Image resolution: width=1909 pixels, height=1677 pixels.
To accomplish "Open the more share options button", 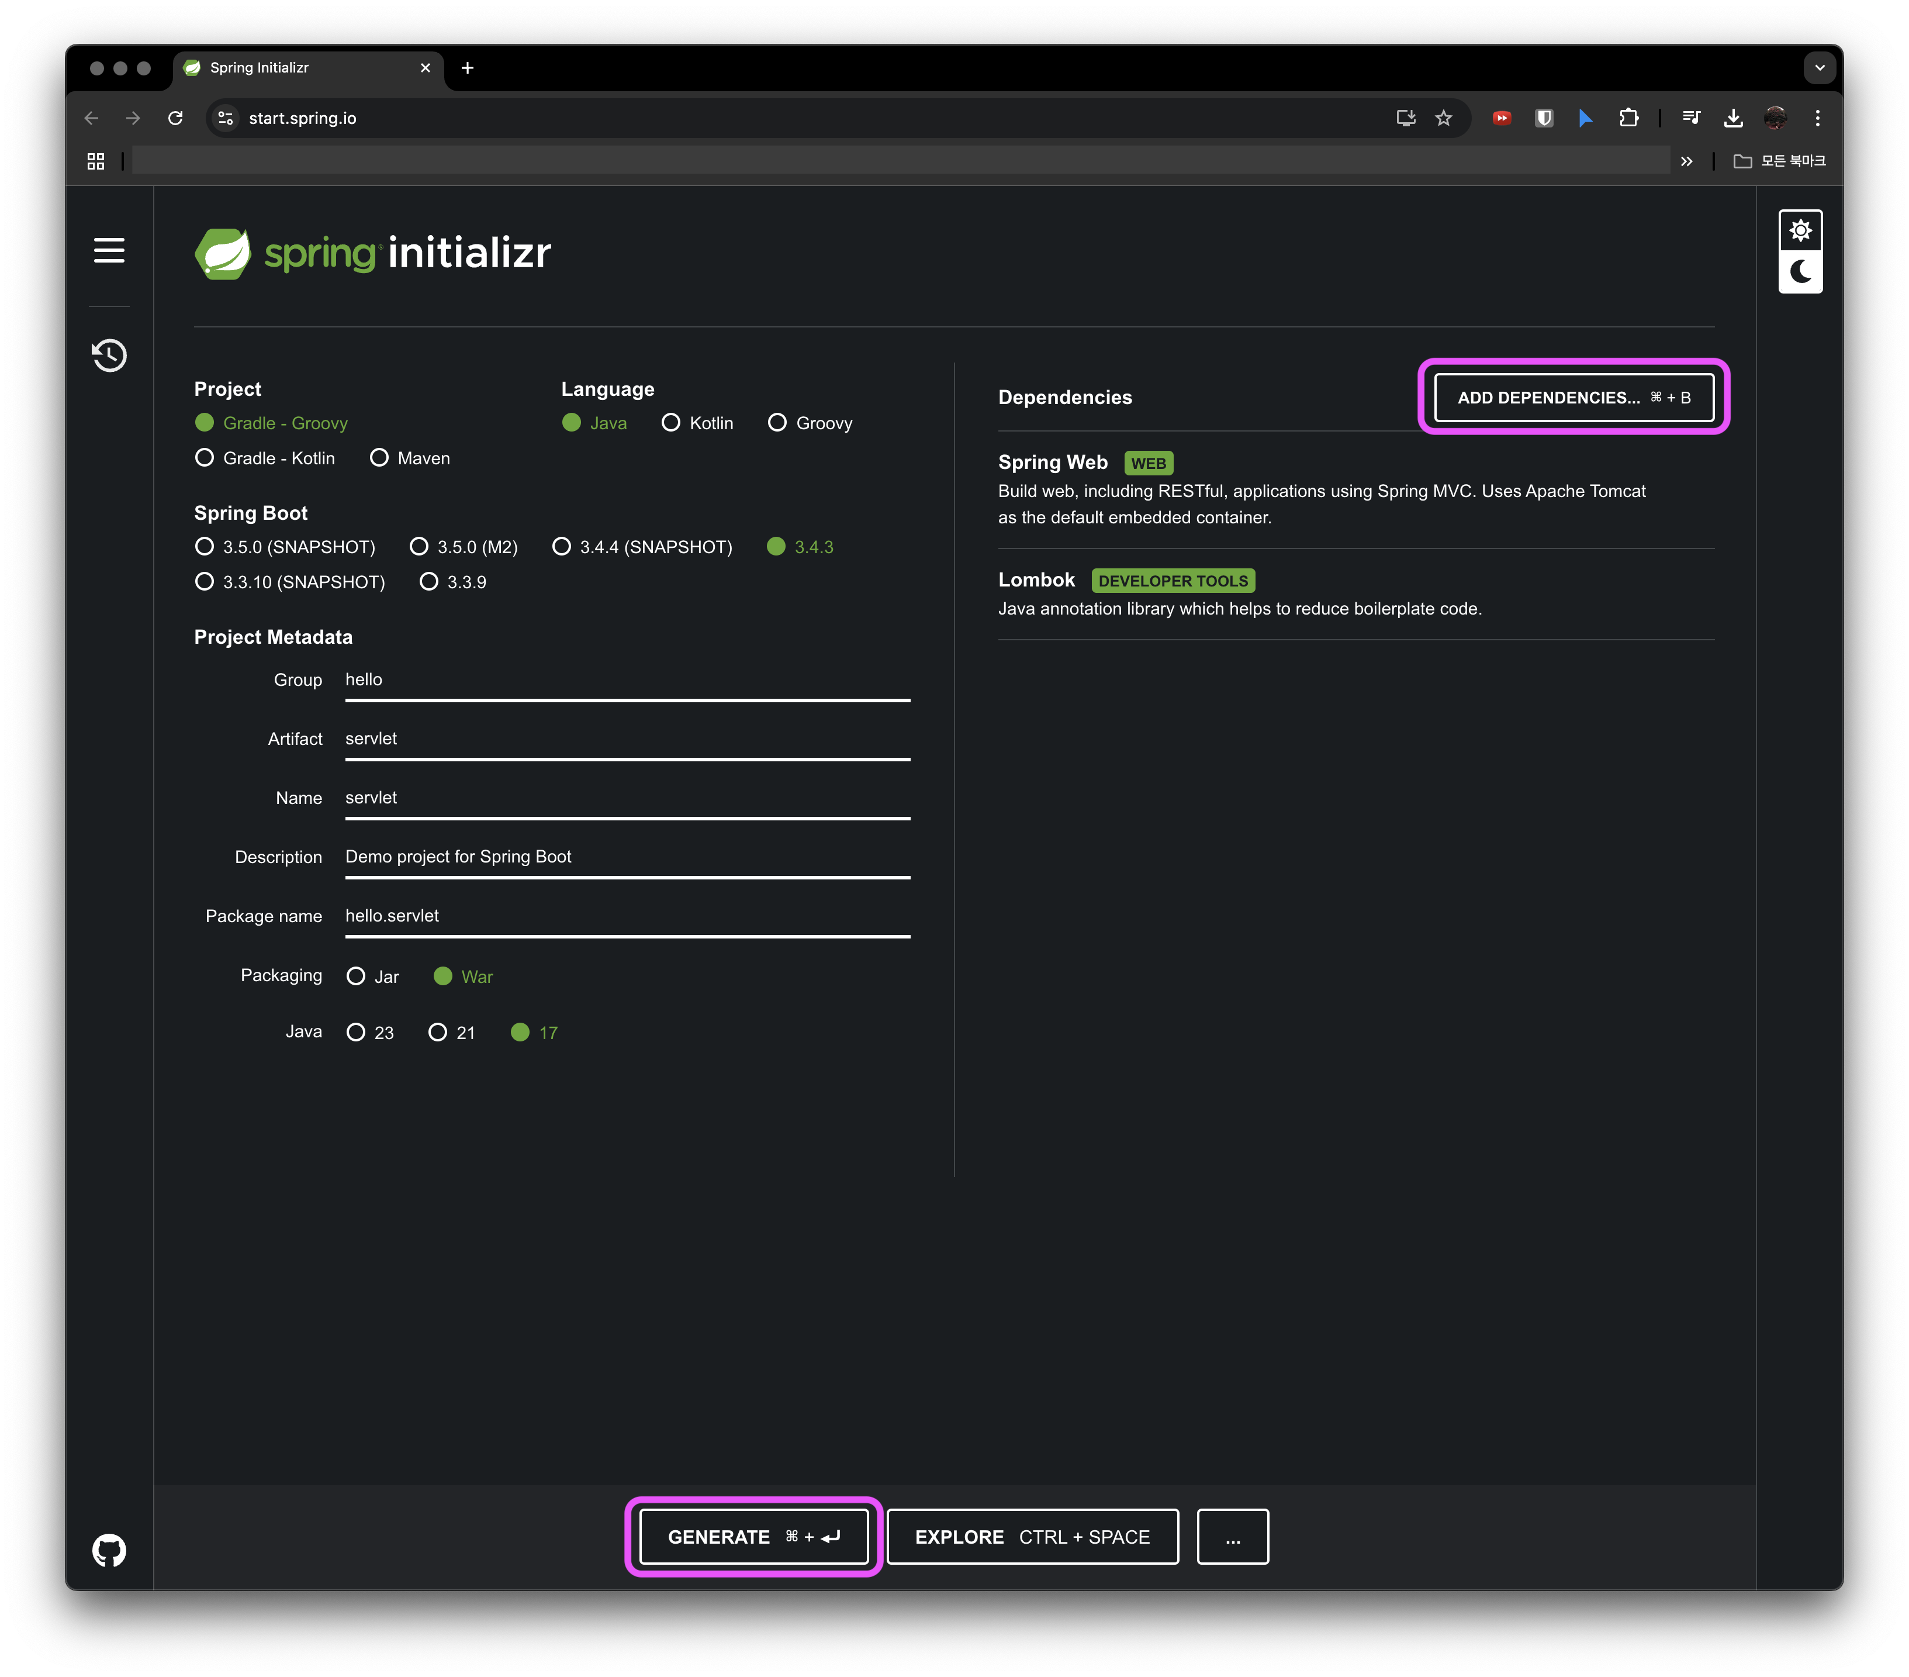I will pyautogui.click(x=1232, y=1537).
